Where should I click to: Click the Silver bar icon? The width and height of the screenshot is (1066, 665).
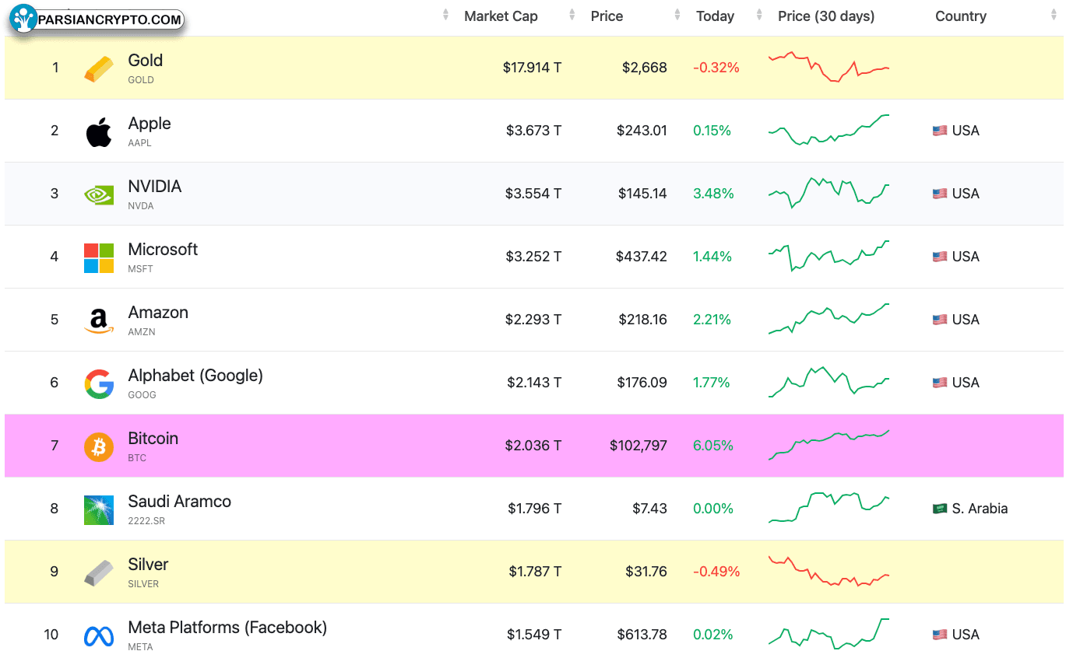coord(99,572)
